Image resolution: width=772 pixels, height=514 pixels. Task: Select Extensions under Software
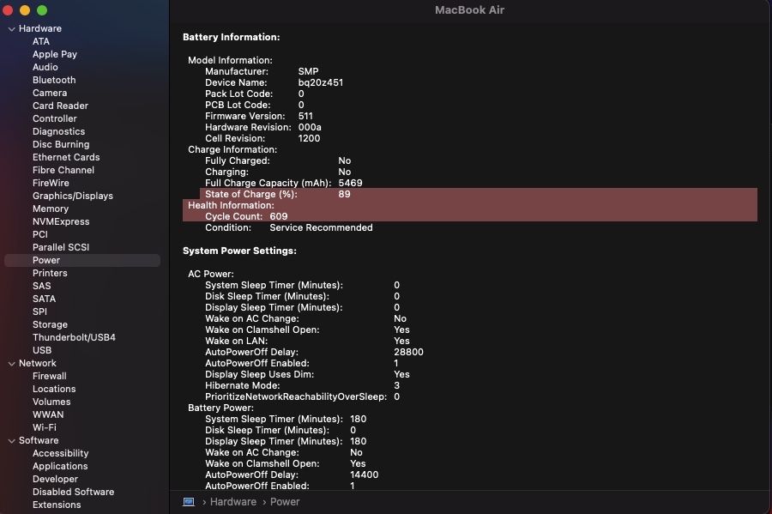[57, 505]
